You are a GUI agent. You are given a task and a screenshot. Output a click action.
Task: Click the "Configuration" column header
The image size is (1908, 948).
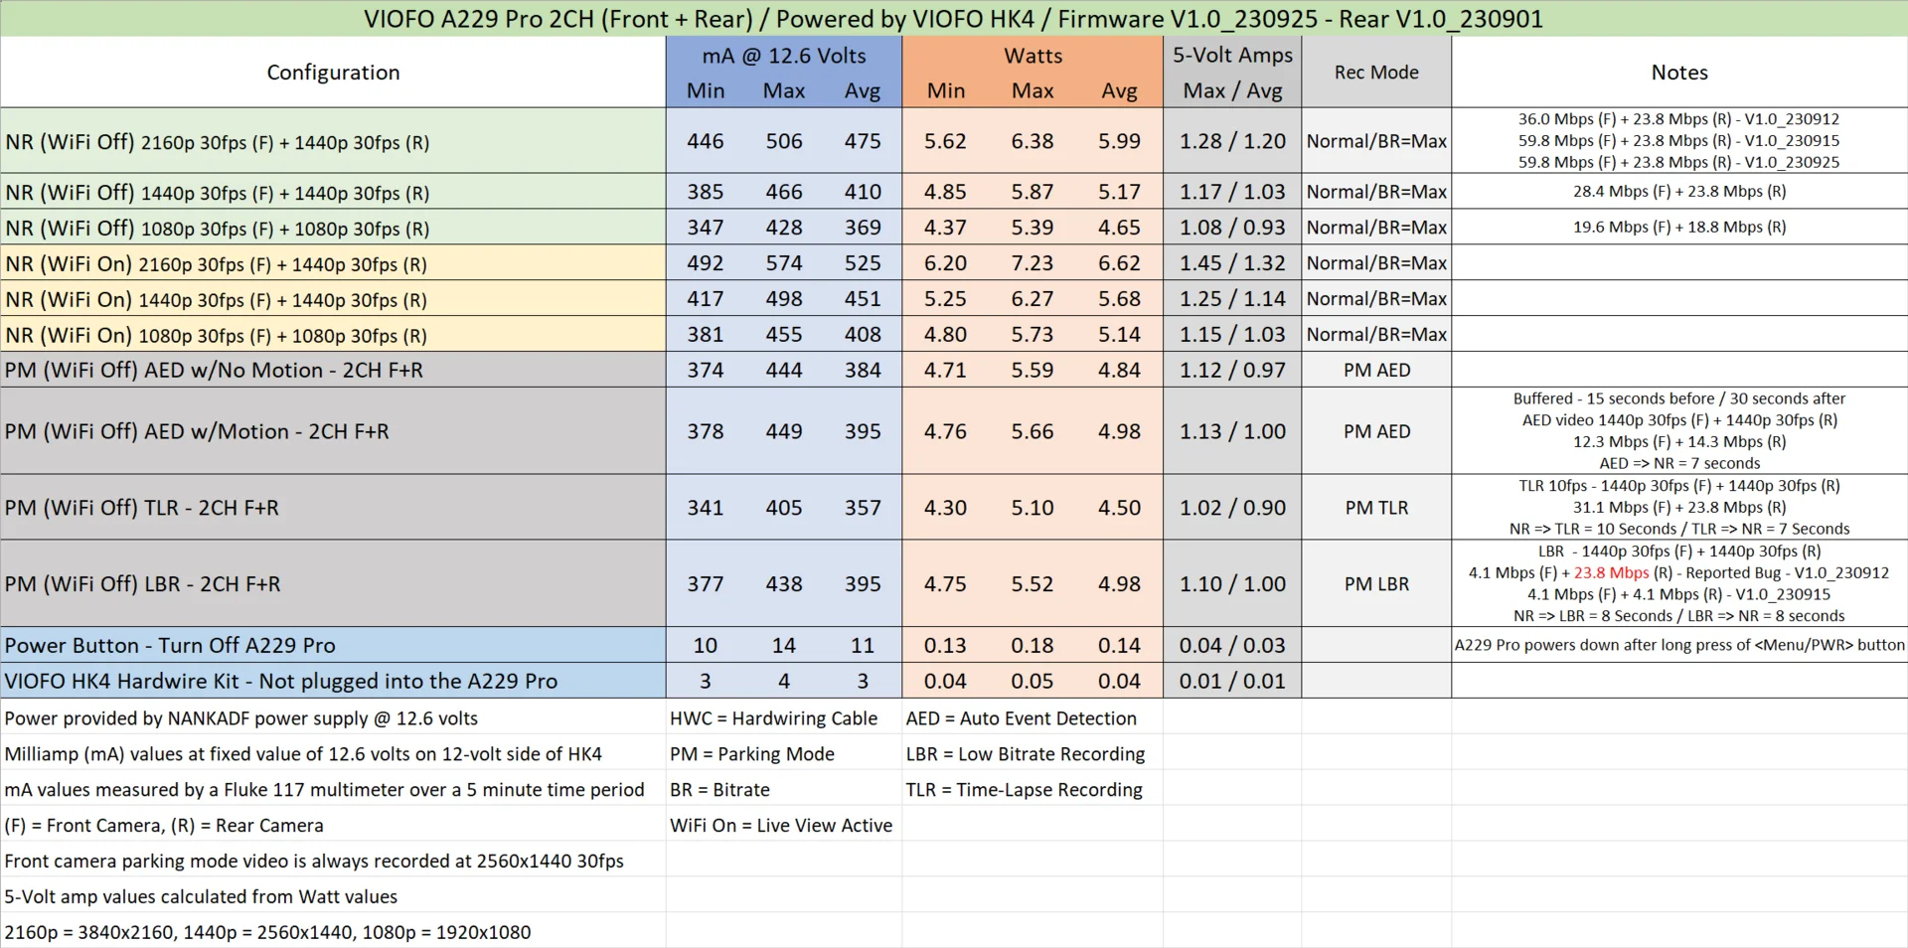coord(333,73)
